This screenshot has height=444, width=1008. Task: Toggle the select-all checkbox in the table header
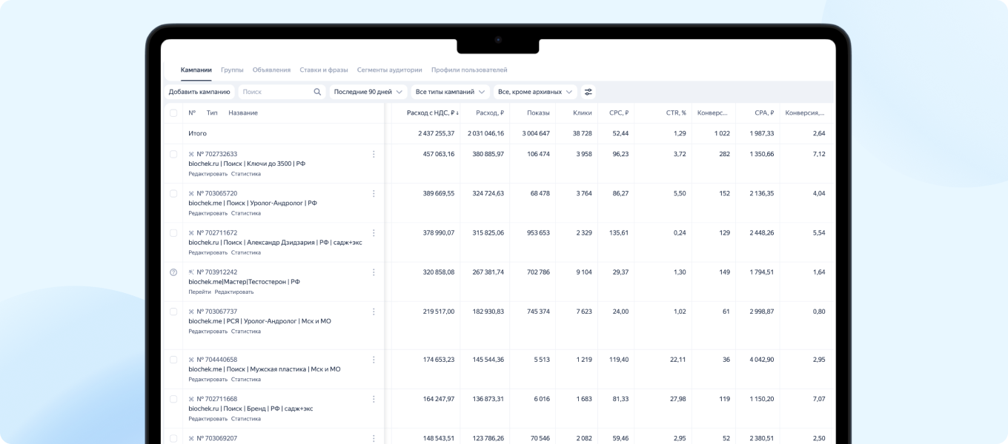click(173, 113)
